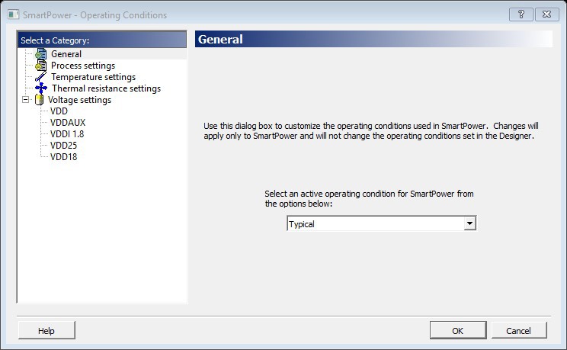567x350 pixels.
Task: Select the VDDAUX voltage item
Action: [x=67, y=123]
